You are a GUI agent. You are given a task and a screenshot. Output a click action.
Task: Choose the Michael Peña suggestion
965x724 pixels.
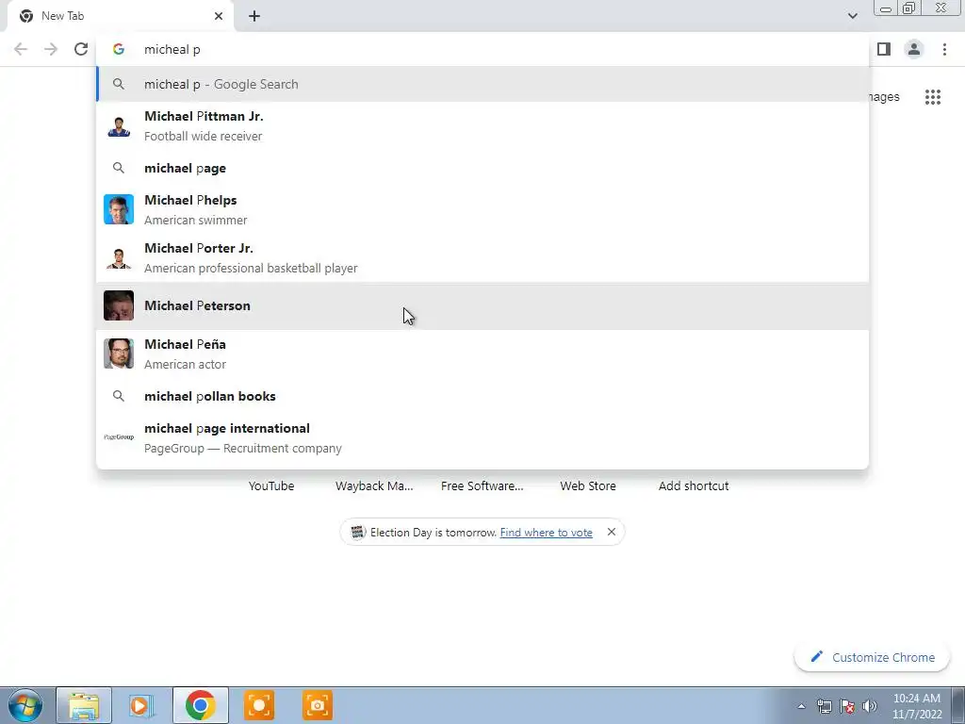click(x=482, y=354)
